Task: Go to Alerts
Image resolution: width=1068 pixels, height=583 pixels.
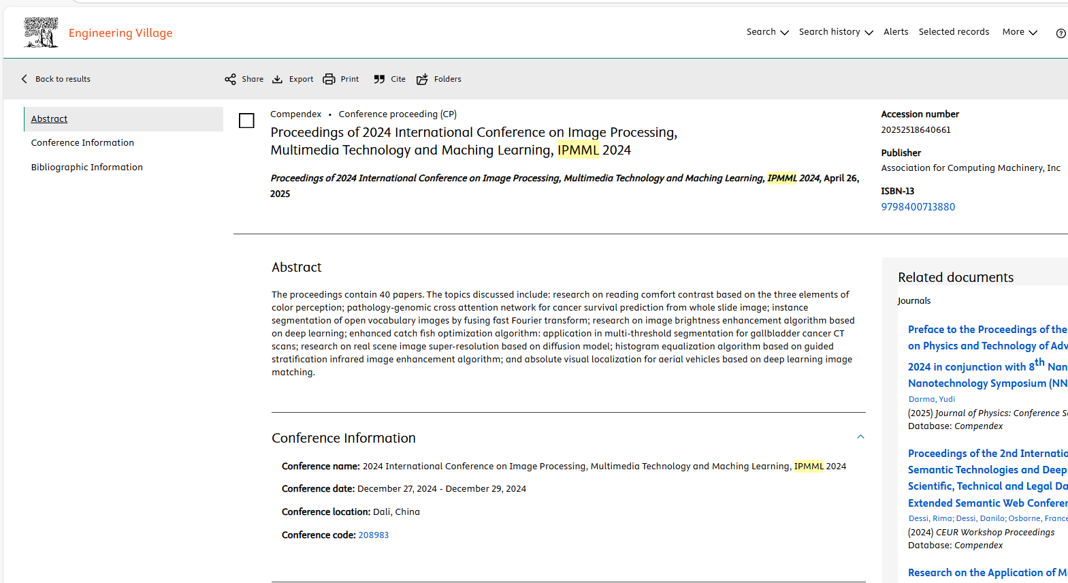Action: [896, 32]
